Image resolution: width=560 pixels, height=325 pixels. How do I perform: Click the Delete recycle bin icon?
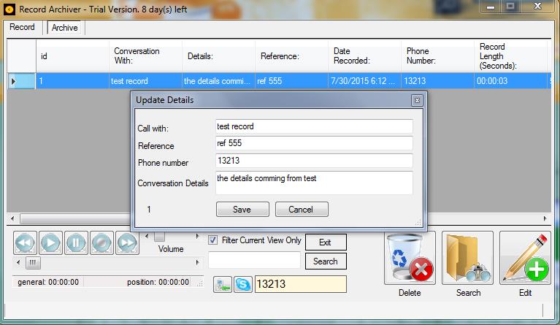pyautogui.click(x=410, y=258)
